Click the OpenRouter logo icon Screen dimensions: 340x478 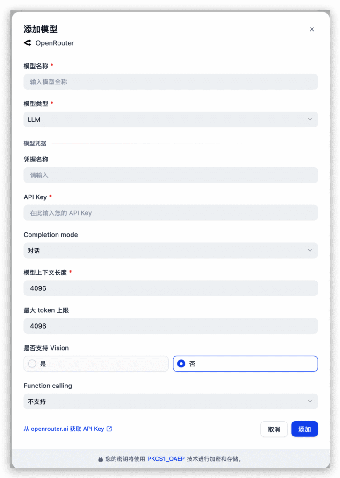28,43
